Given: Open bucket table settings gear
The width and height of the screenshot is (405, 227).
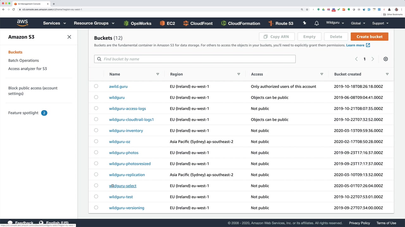Looking at the screenshot, I should point(385,59).
